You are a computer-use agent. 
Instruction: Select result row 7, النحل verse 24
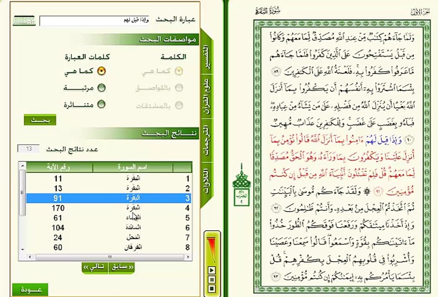click(109, 238)
